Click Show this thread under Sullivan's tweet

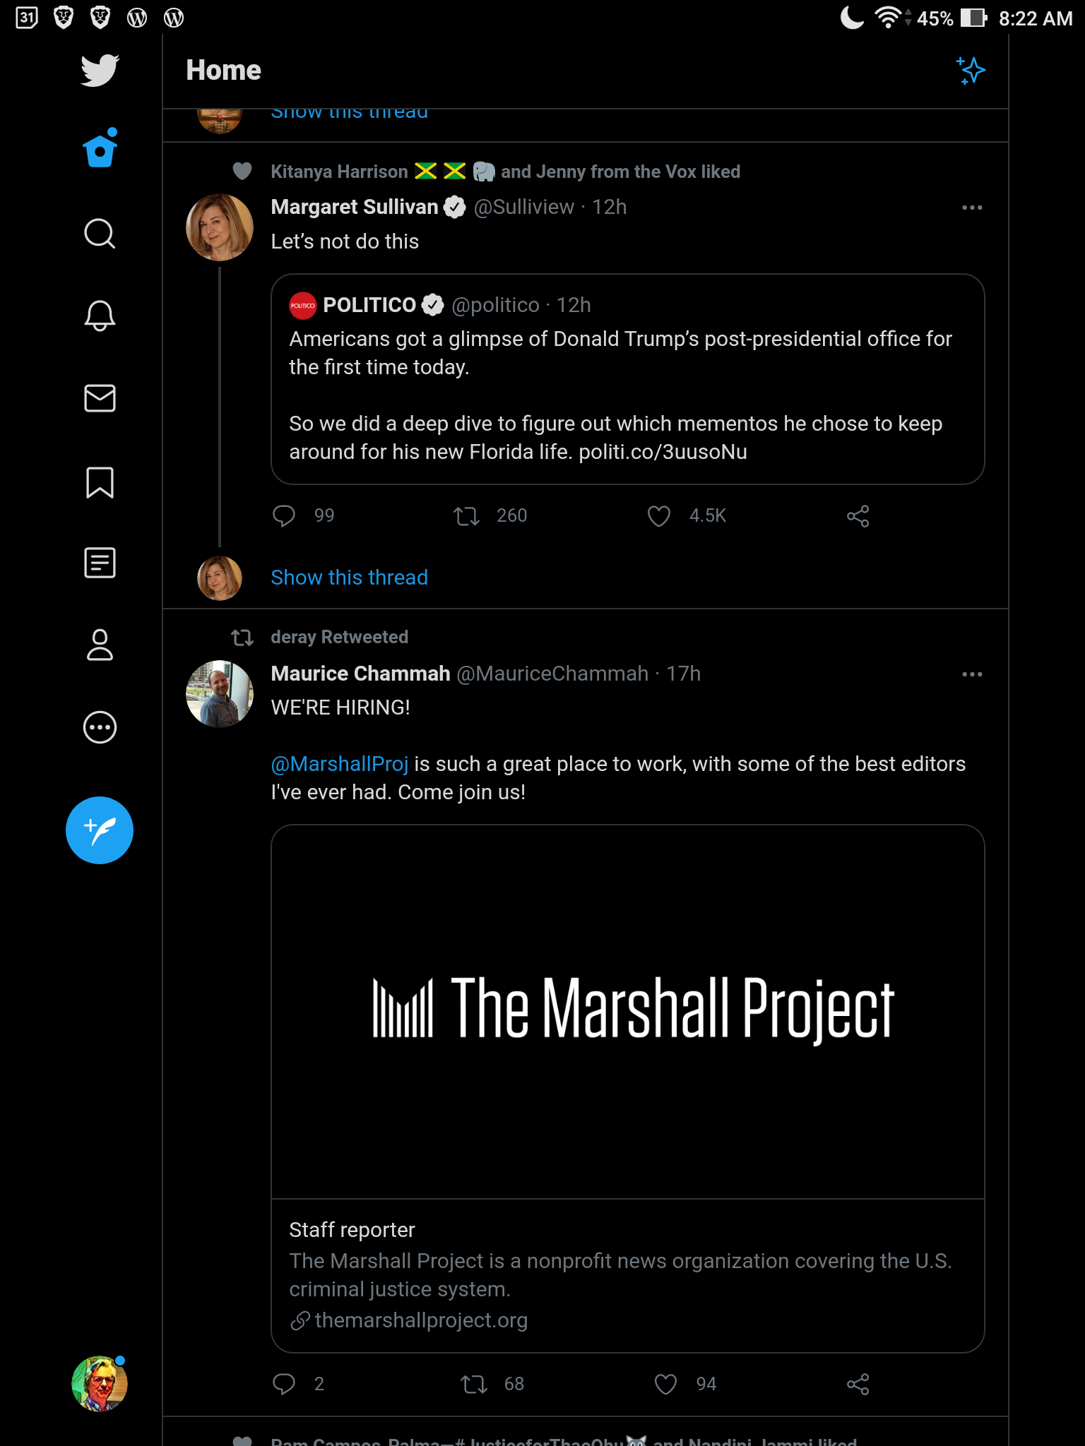click(349, 578)
